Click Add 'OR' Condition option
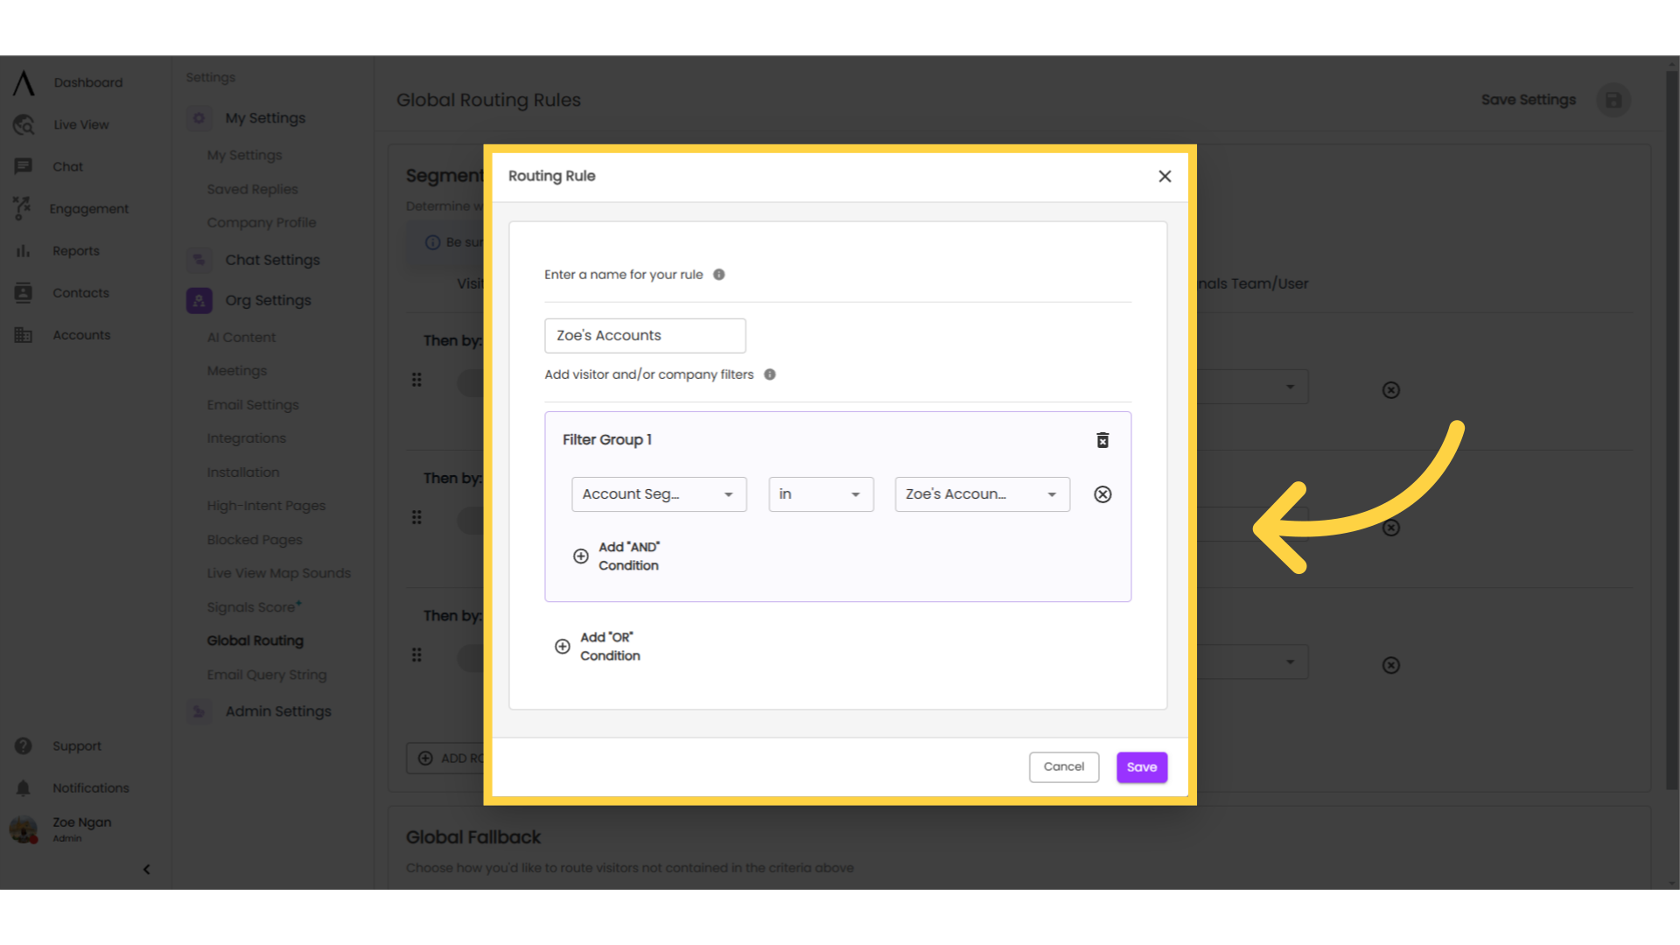Image resolution: width=1680 pixels, height=945 pixels. [x=600, y=646]
